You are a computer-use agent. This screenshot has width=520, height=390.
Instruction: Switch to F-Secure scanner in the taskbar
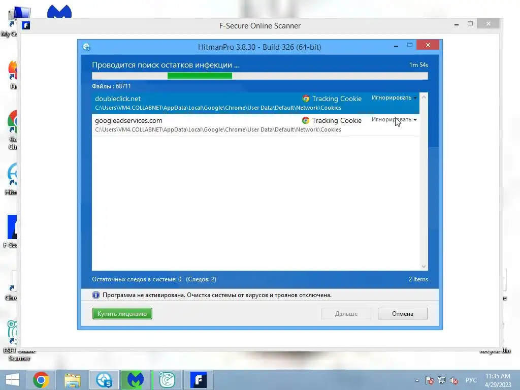(x=199, y=380)
